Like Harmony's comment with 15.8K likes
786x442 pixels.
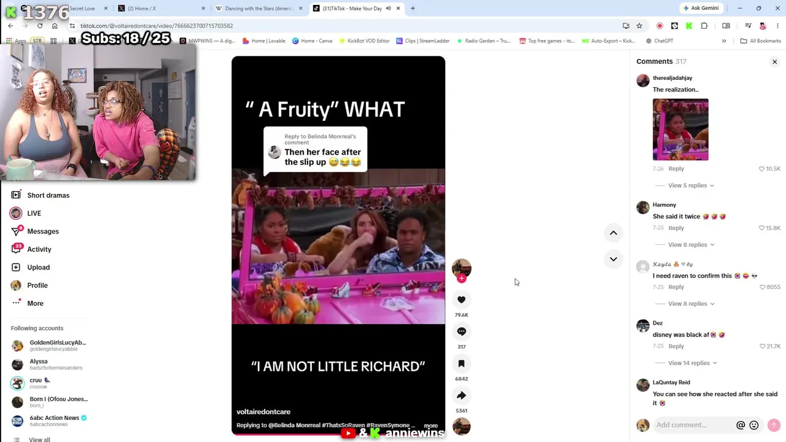tap(761, 228)
